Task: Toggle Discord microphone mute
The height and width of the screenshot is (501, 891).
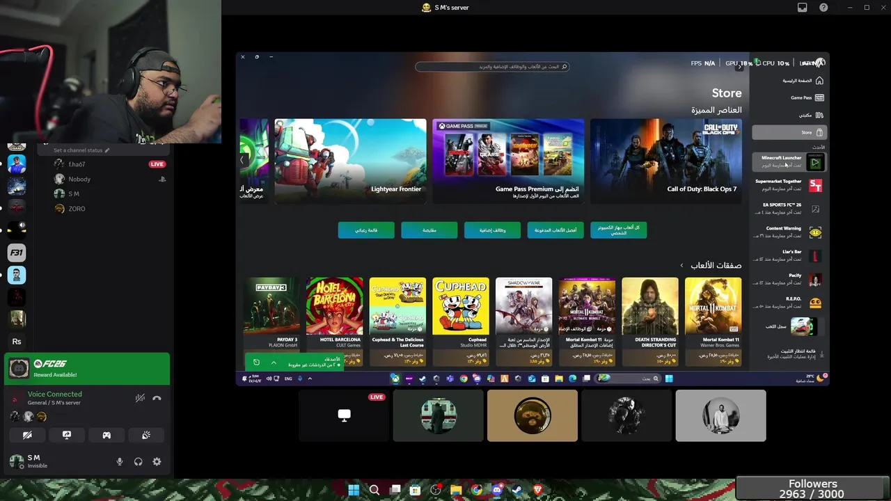Action: pyautogui.click(x=120, y=461)
